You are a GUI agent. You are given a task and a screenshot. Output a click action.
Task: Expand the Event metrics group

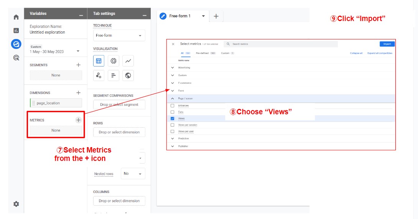click(x=173, y=91)
